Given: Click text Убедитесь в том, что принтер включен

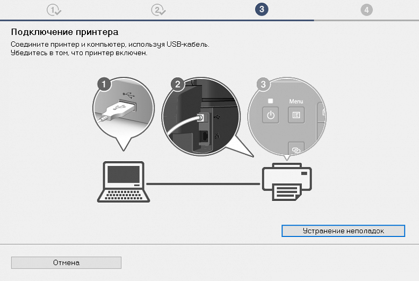Looking at the screenshot, I should coord(79,53).
